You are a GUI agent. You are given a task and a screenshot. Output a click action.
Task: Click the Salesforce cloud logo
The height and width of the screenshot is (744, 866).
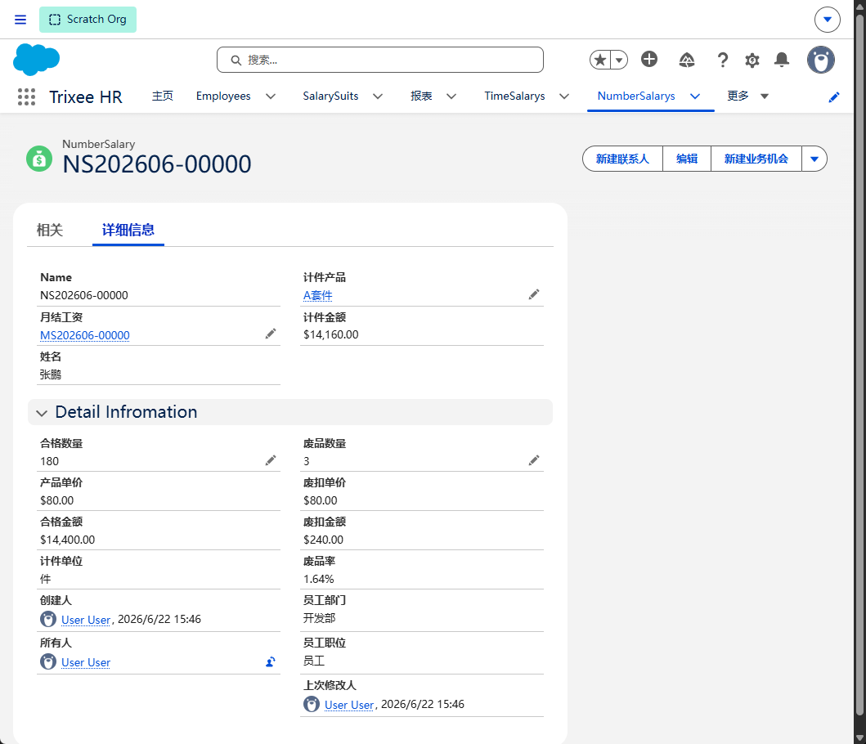point(37,60)
